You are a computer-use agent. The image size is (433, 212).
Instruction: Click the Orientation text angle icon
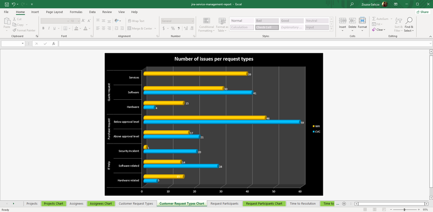pyautogui.click(x=117, y=21)
